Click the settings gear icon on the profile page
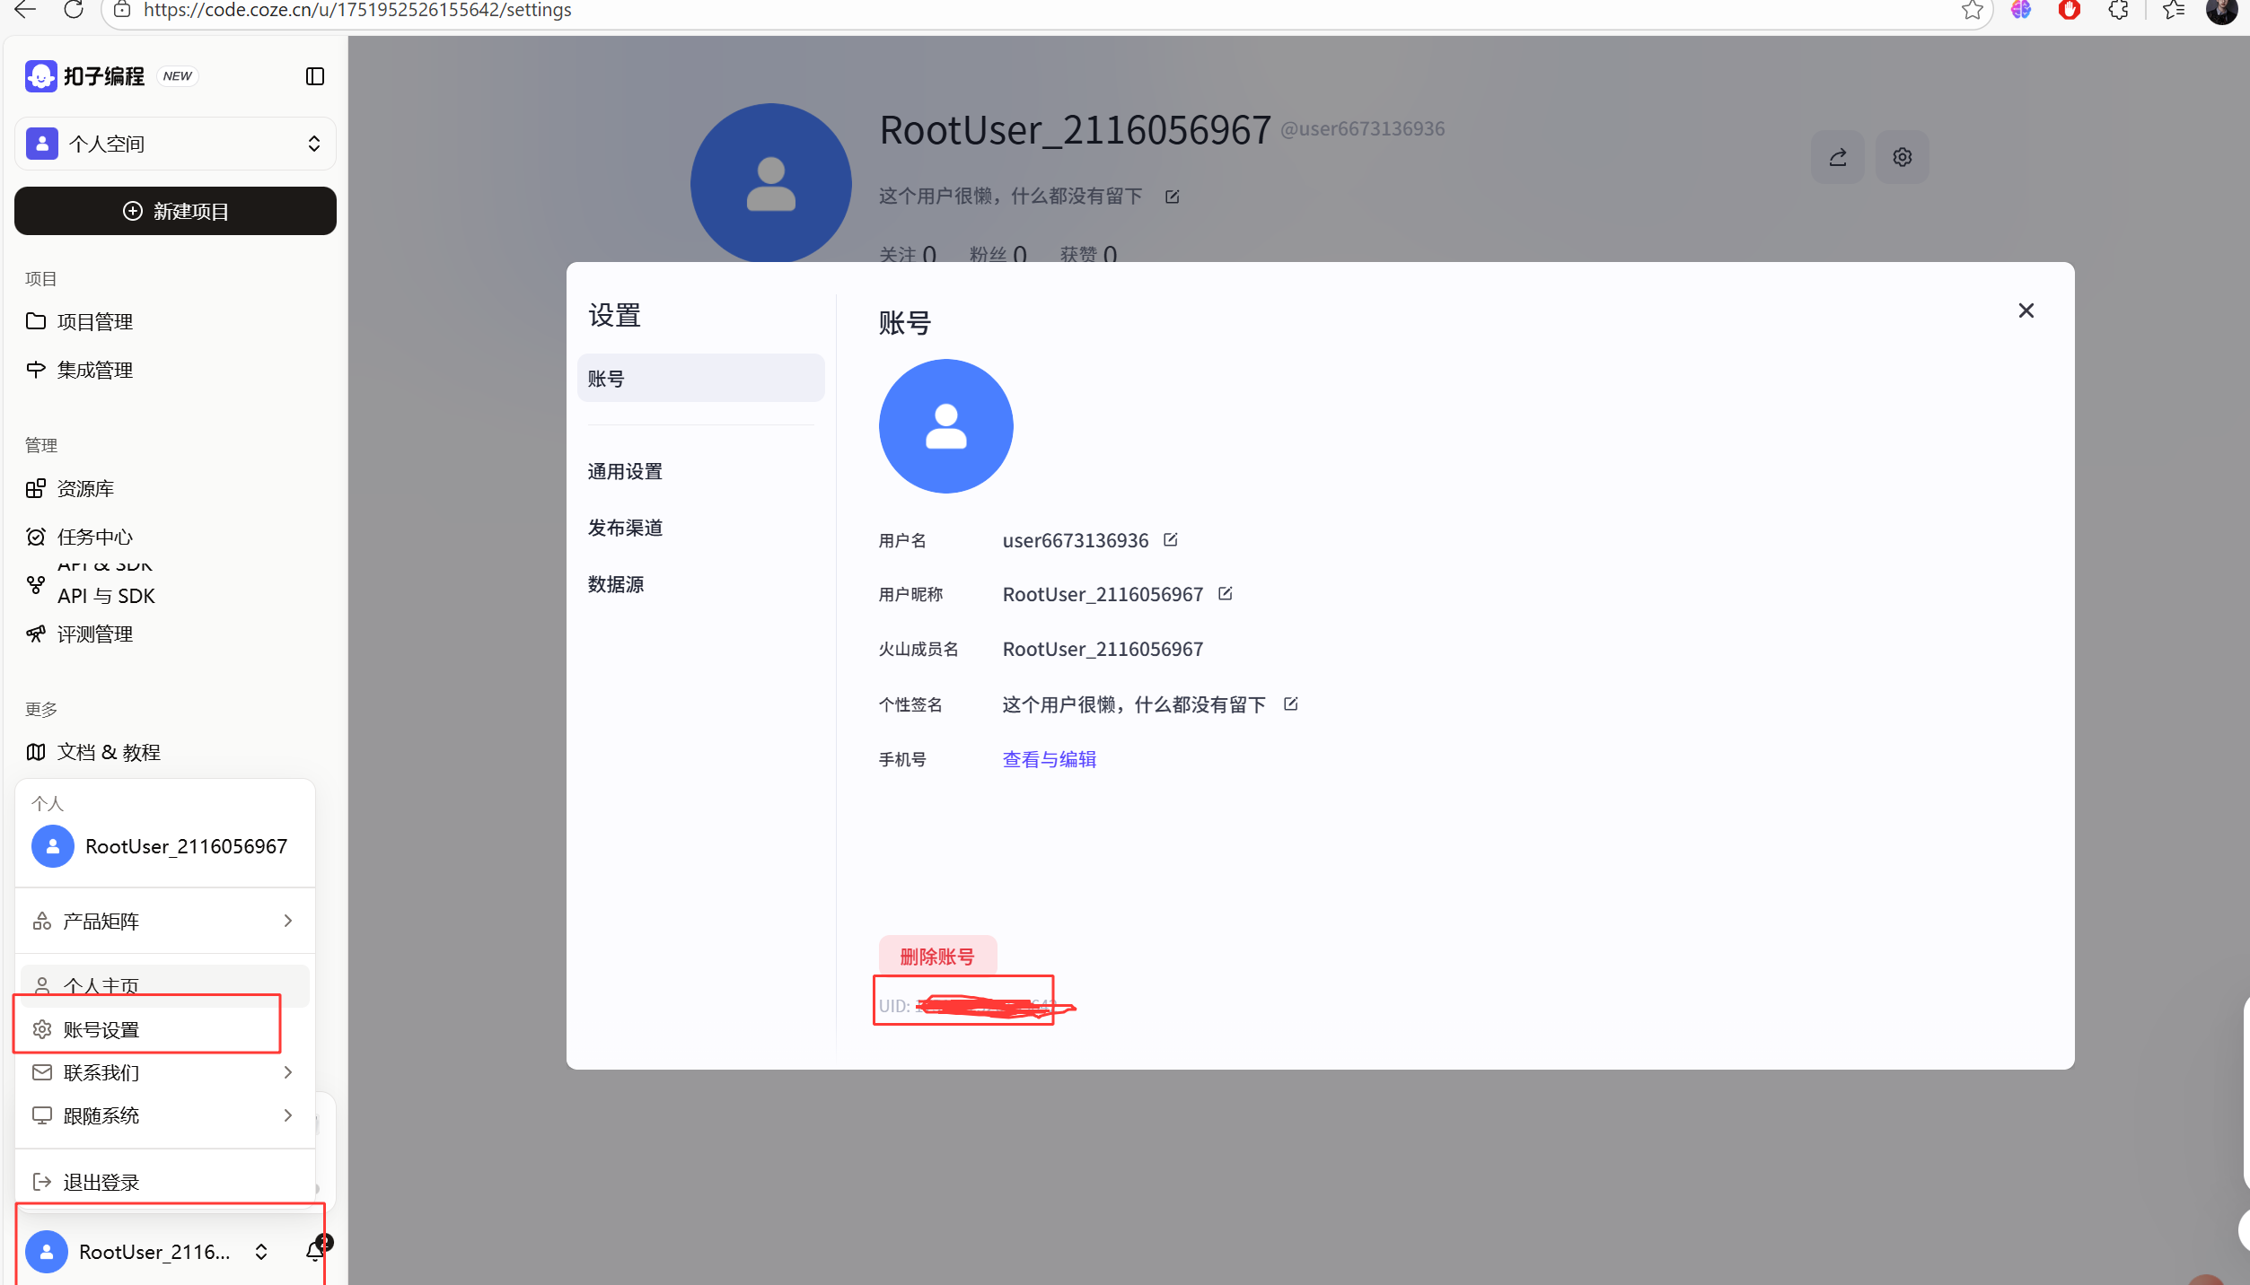Viewport: 2250px width, 1285px height. tap(1903, 157)
